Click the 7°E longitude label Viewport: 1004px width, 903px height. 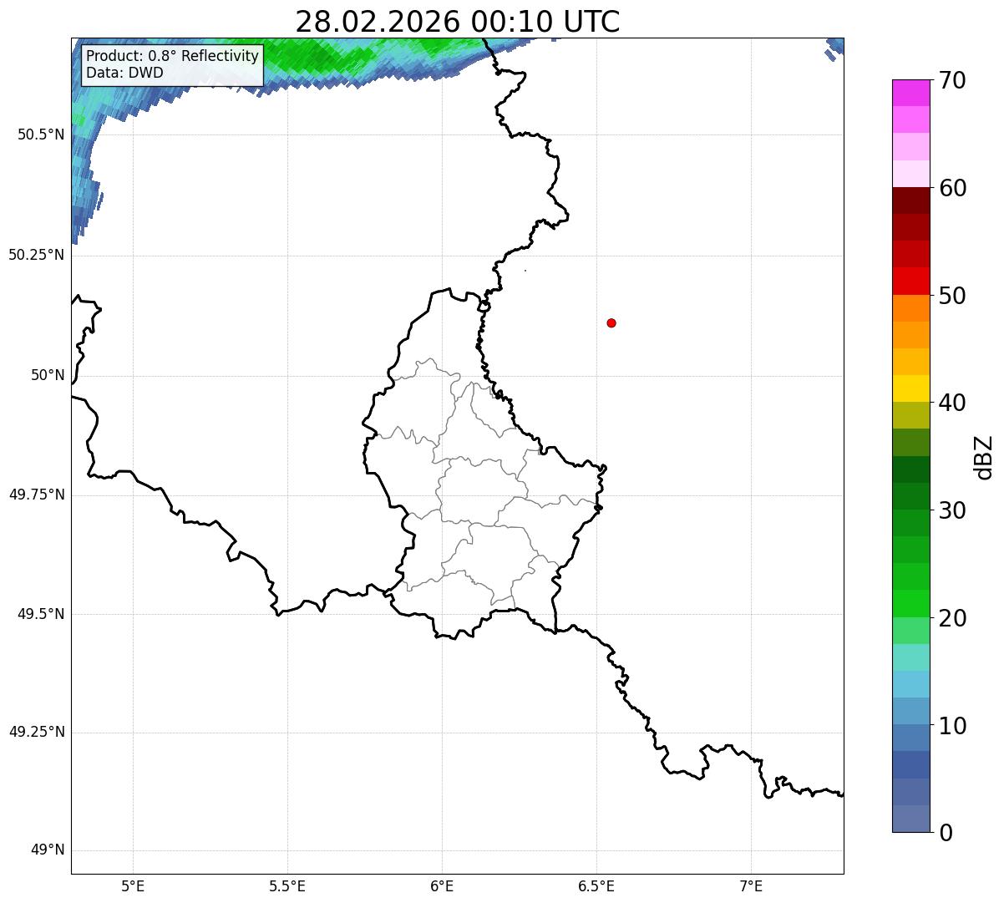pyautogui.click(x=752, y=886)
